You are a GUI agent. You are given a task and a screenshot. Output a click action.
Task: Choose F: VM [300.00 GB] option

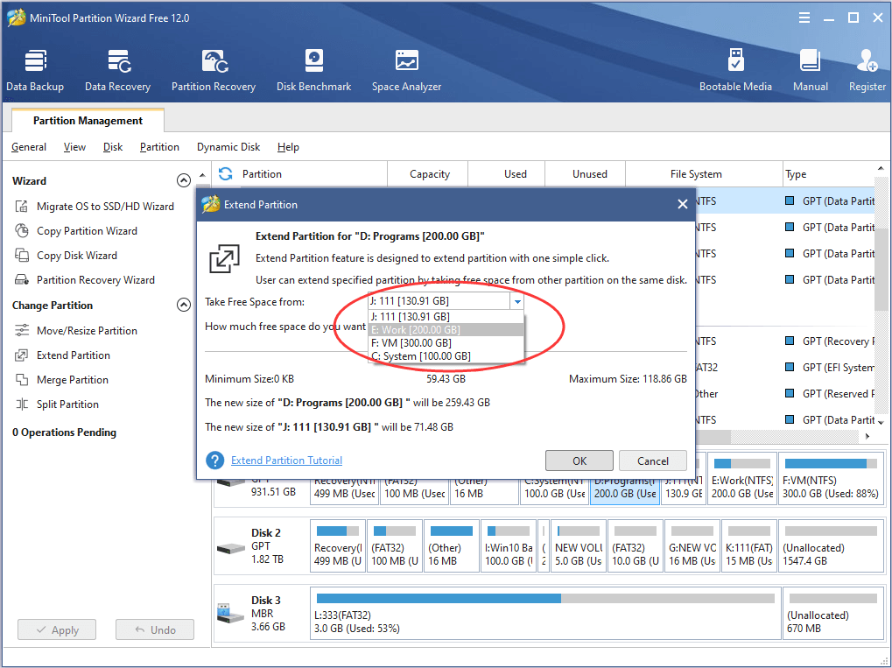tap(411, 343)
